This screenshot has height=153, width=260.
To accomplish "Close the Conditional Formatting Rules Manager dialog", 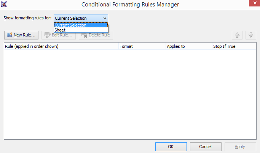I will coord(253,4).
